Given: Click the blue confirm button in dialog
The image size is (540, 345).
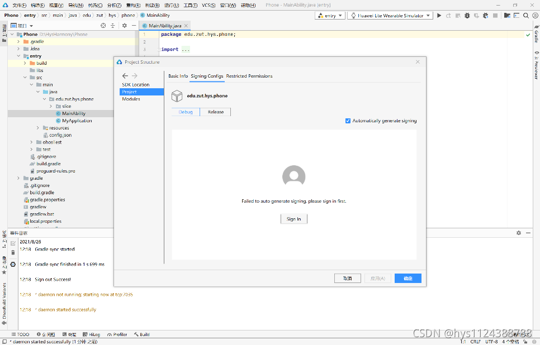Looking at the screenshot, I should tap(408, 278).
